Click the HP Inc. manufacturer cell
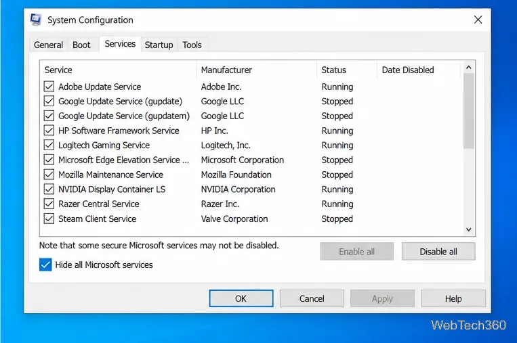The image size is (517, 343). click(214, 131)
